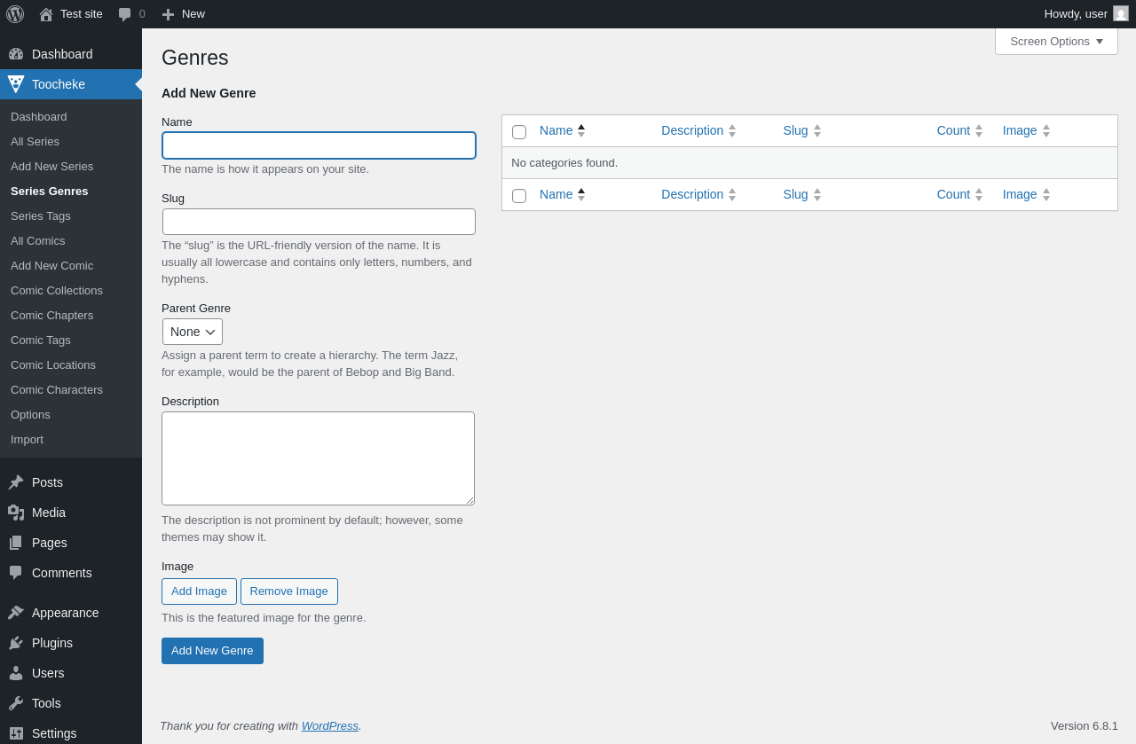Expand the Screen Options panel
1136x744 pixels.
click(x=1056, y=42)
